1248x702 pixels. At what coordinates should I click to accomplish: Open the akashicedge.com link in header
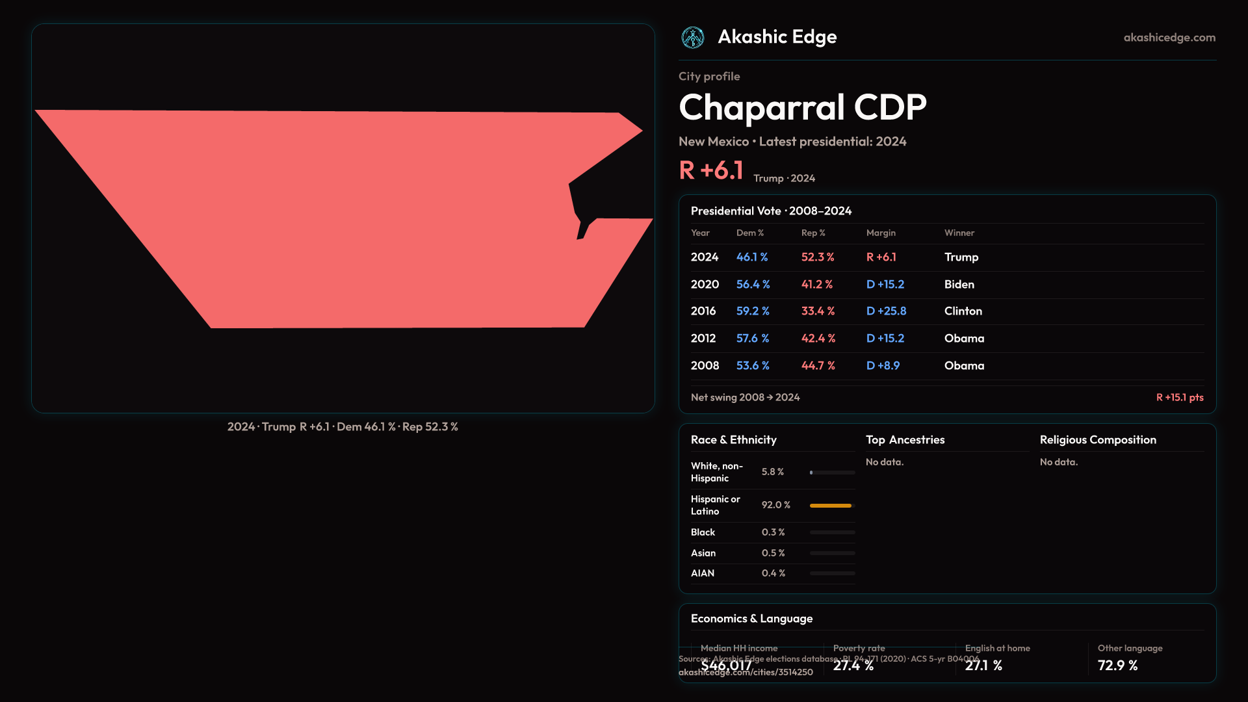point(1169,38)
